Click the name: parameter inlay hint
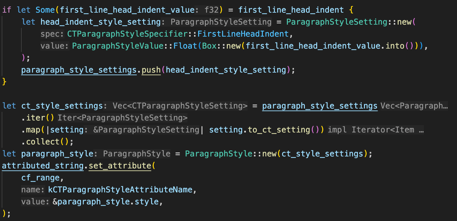Image resolution: width=457 pixels, height=221 pixels. click(x=33, y=190)
